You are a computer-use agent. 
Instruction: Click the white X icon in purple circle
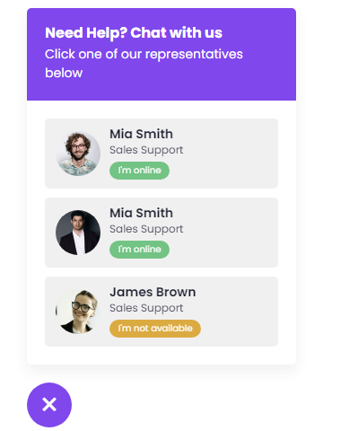click(49, 405)
